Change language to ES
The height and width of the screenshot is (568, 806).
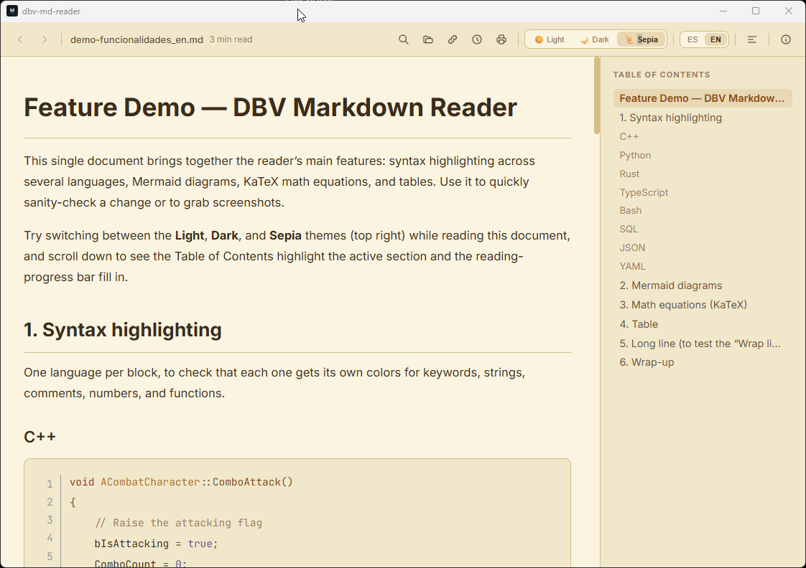click(x=692, y=39)
